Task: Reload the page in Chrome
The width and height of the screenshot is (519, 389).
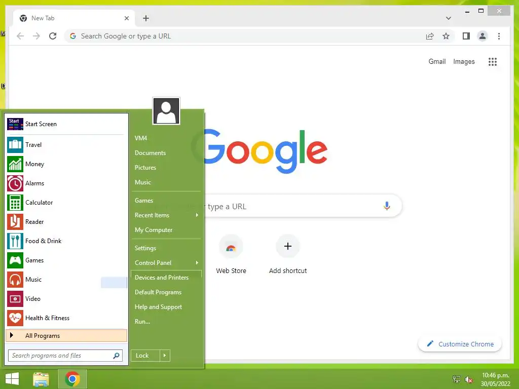Action: click(x=53, y=36)
